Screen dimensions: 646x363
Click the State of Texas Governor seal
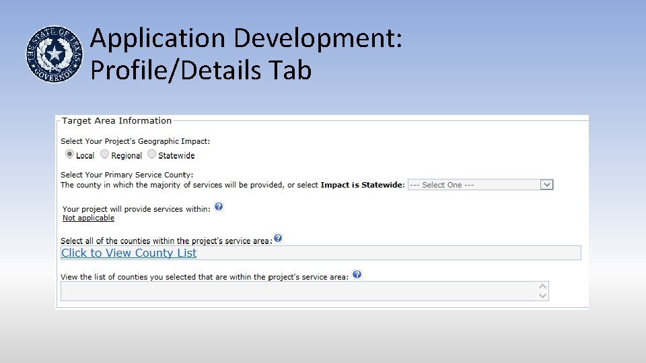click(55, 54)
